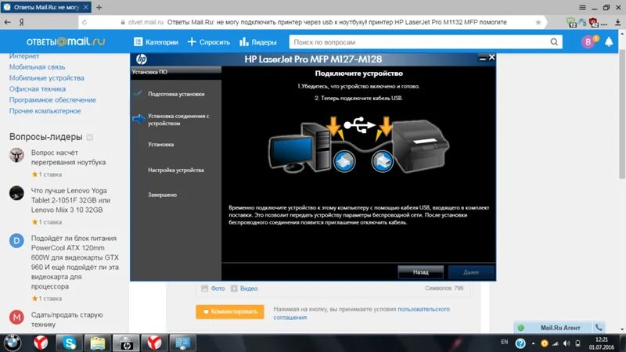Screen dimensions: 626x352
Task: Open File Explorer folder on taskbar
Action: pyautogui.click(x=97, y=343)
